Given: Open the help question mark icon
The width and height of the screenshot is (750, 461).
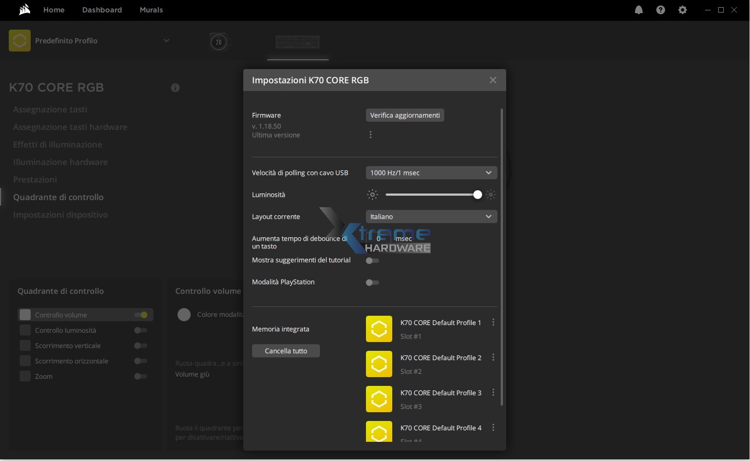Looking at the screenshot, I should (660, 10).
